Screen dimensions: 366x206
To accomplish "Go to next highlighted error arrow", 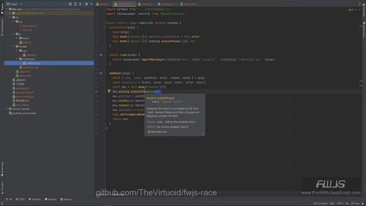I will pos(360,10).
